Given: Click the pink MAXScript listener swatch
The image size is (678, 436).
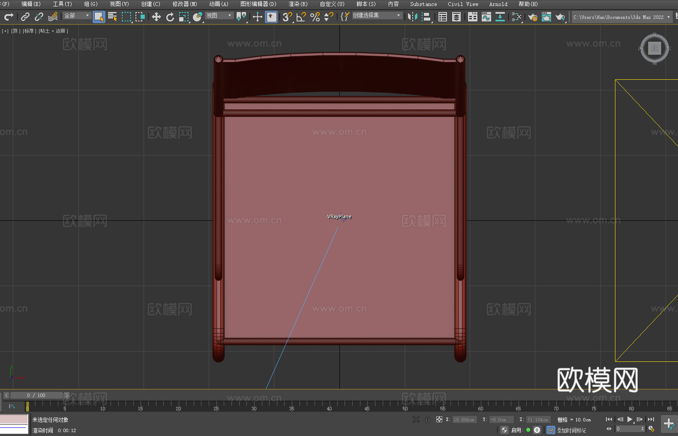Looking at the screenshot, I should coord(14,419).
